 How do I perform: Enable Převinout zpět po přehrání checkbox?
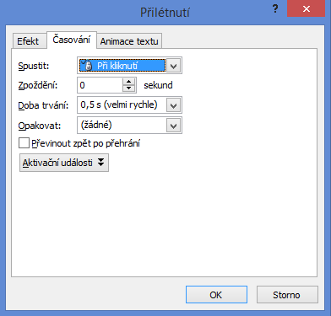(24, 143)
